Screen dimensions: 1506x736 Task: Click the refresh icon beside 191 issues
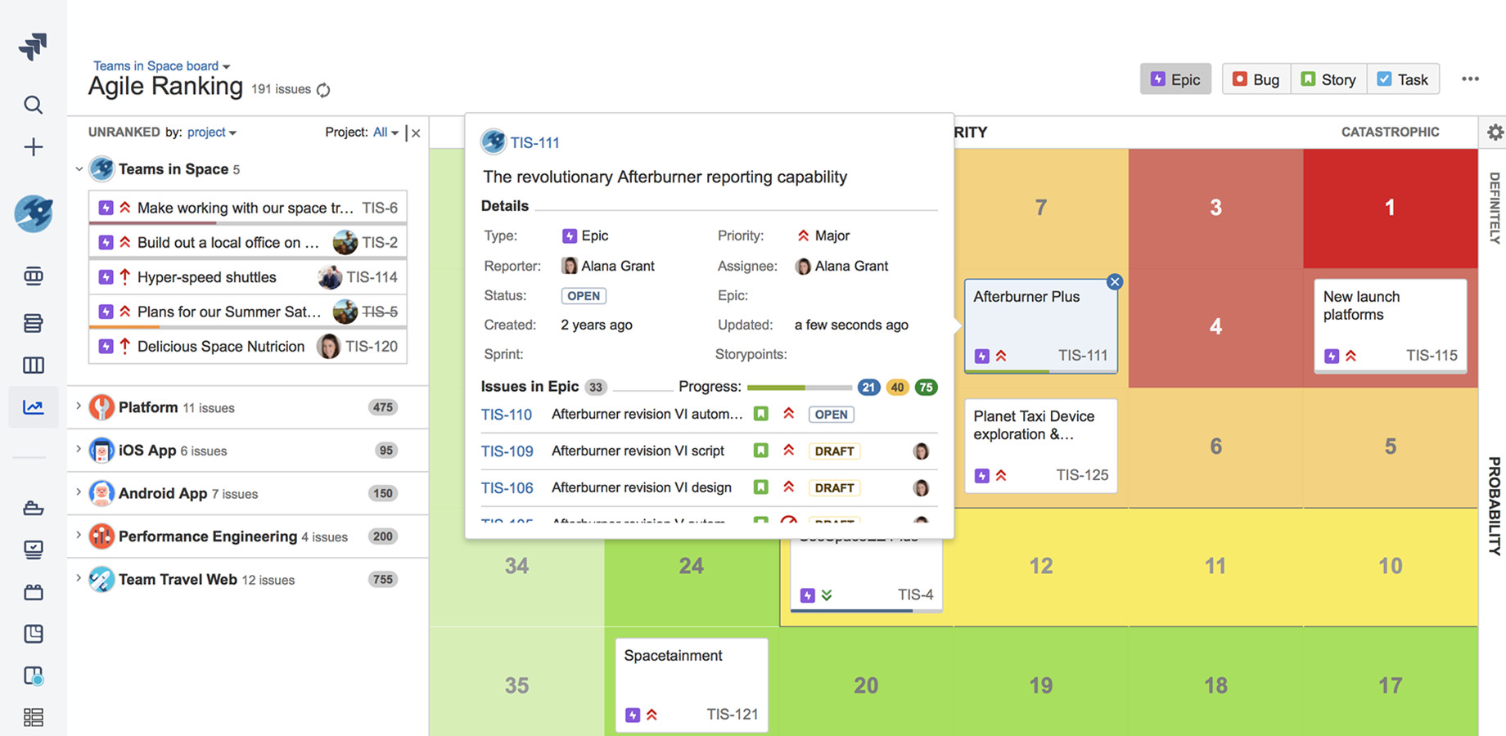click(x=322, y=90)
